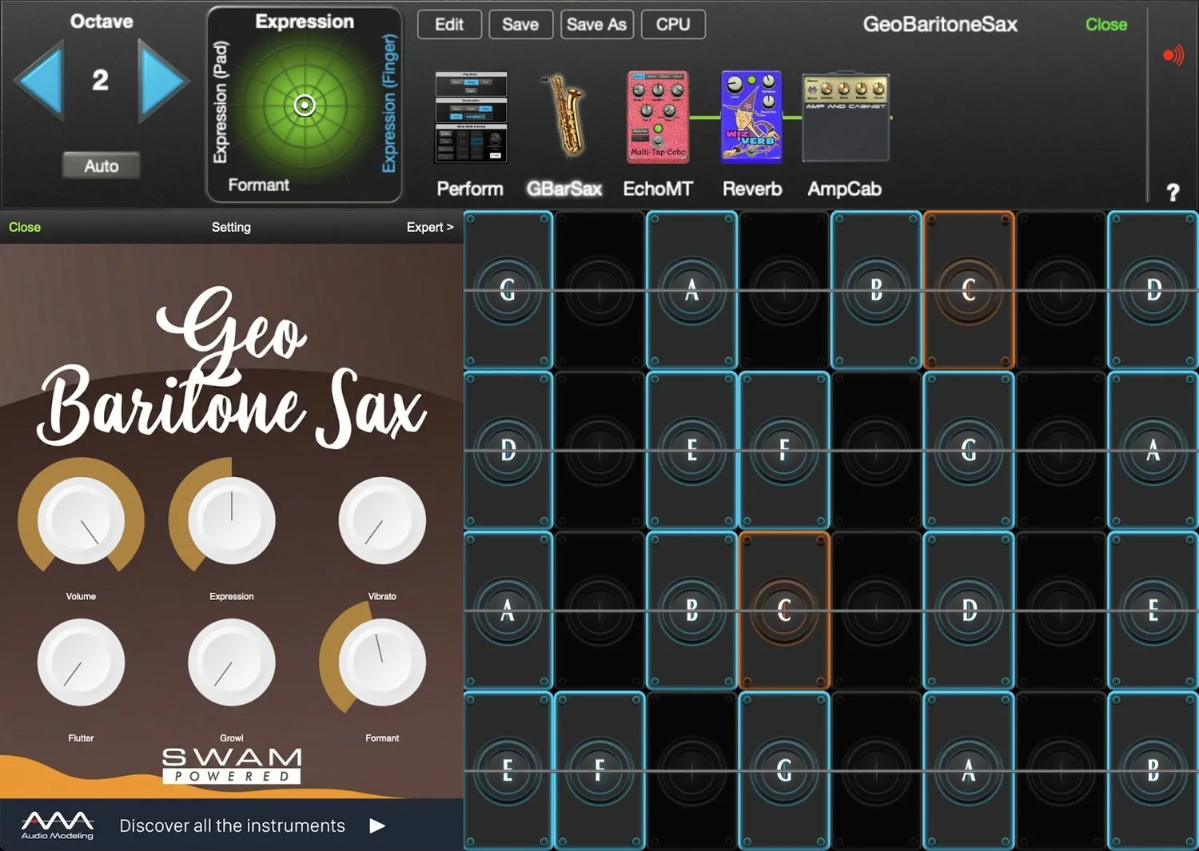
Task: Play the Discover all the instruments arrow
Action: click(377, 826)
